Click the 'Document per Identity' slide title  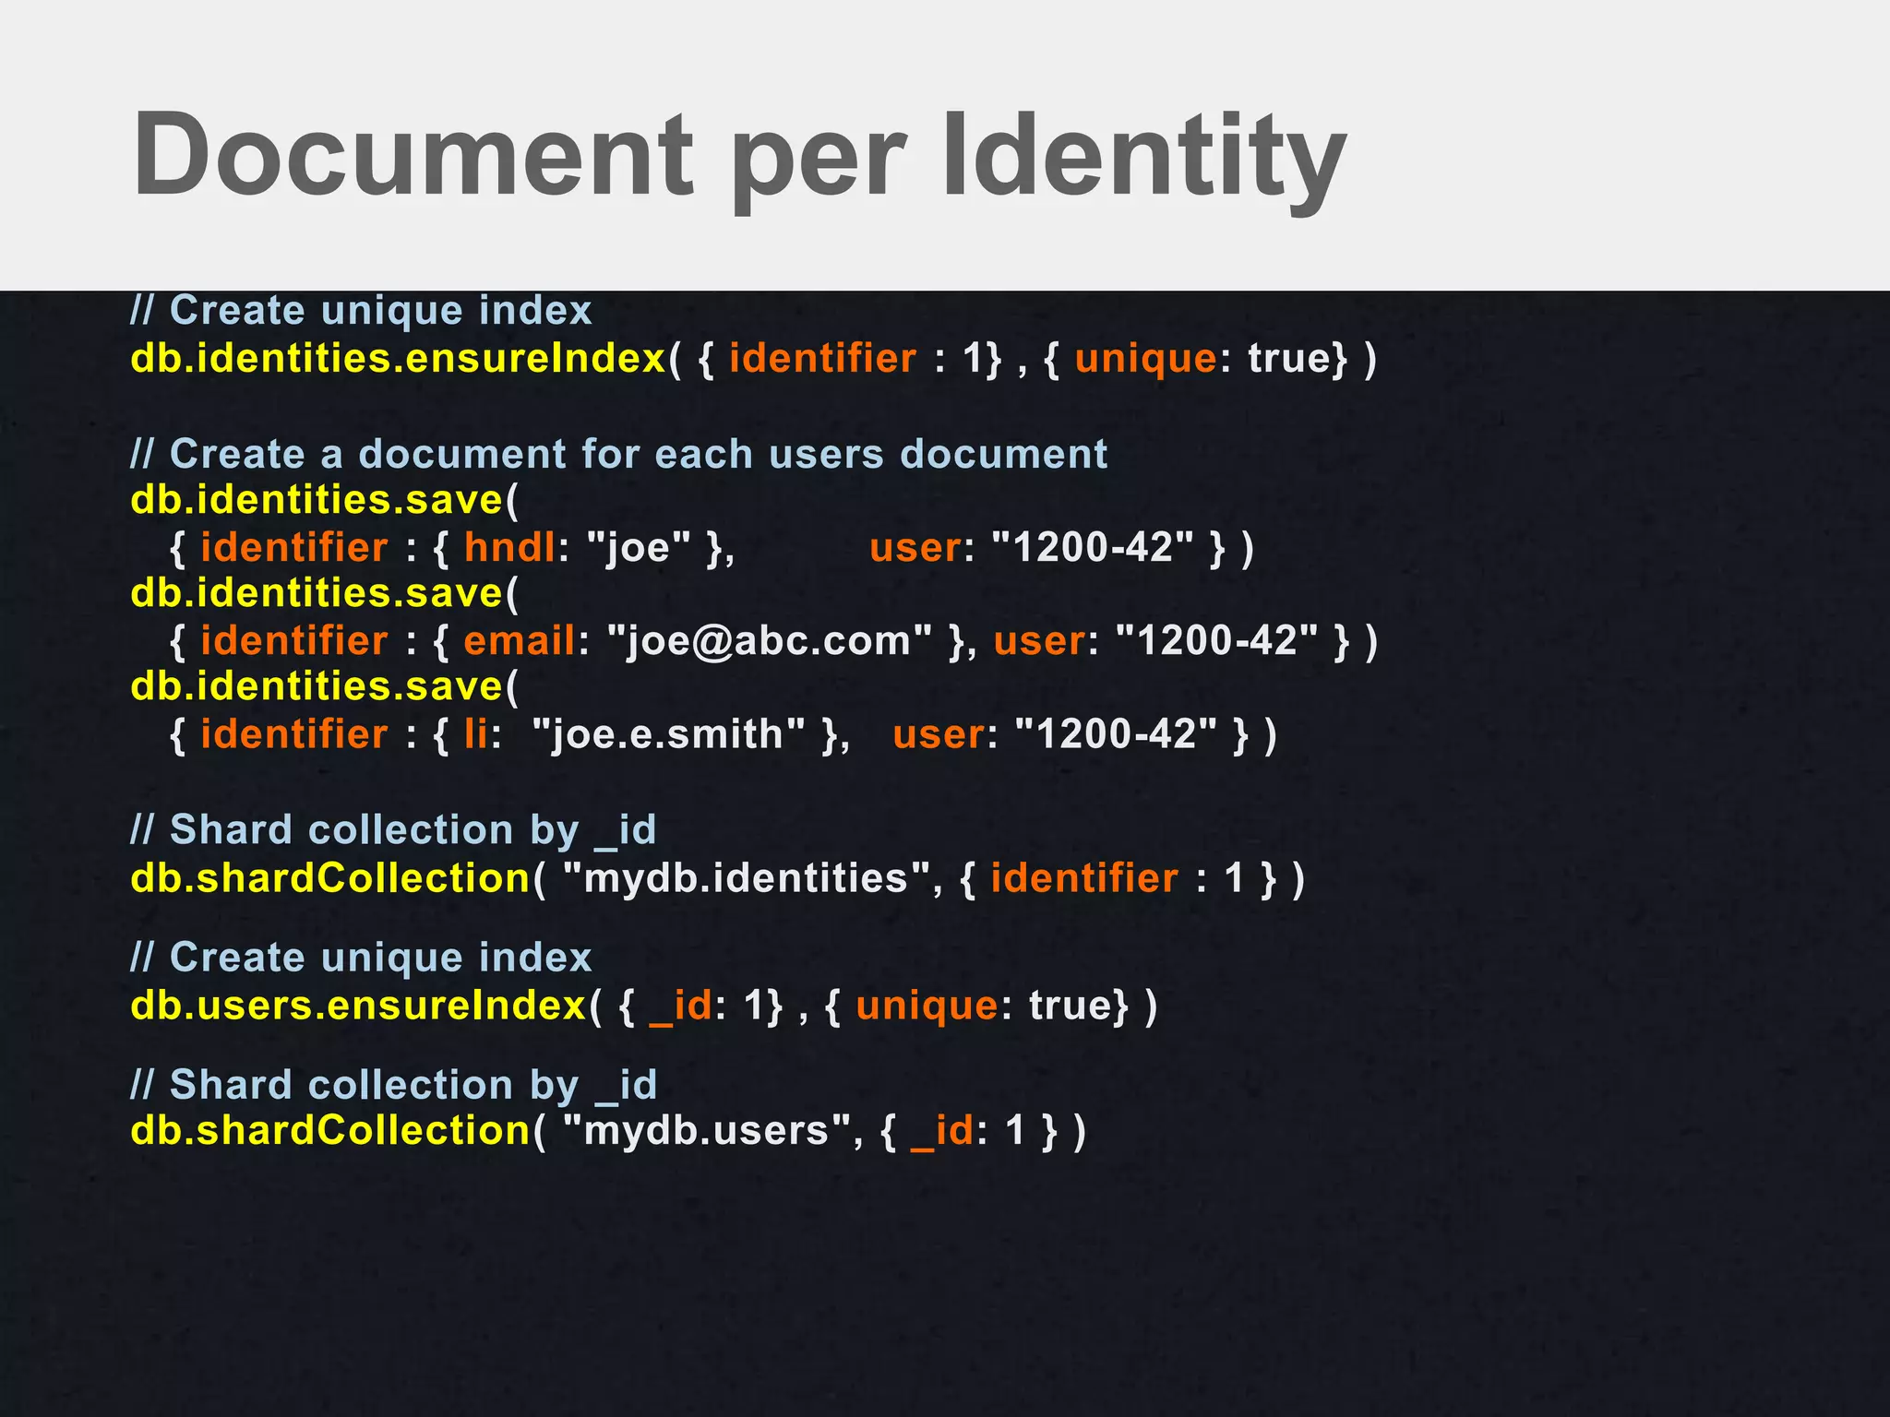coord(738,157)
